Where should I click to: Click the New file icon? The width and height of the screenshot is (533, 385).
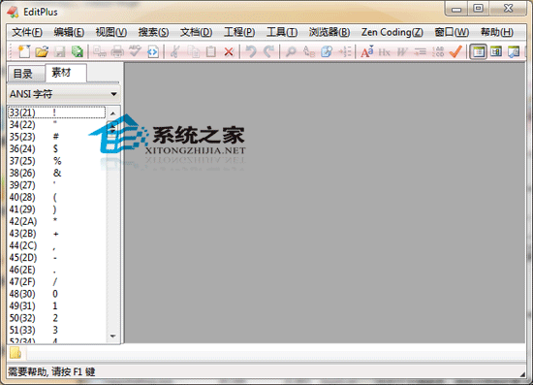(x=24, y=51)
